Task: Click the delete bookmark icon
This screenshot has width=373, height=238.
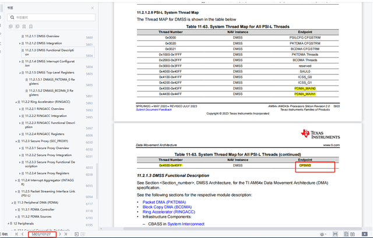Action: coord(31,27)
